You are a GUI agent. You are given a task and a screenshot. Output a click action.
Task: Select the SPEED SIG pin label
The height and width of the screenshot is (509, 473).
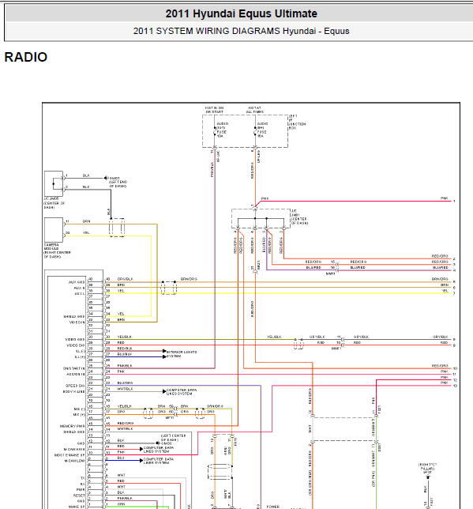coord(75,386)
